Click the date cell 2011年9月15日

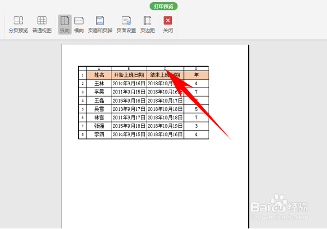[x=129, y=92]
